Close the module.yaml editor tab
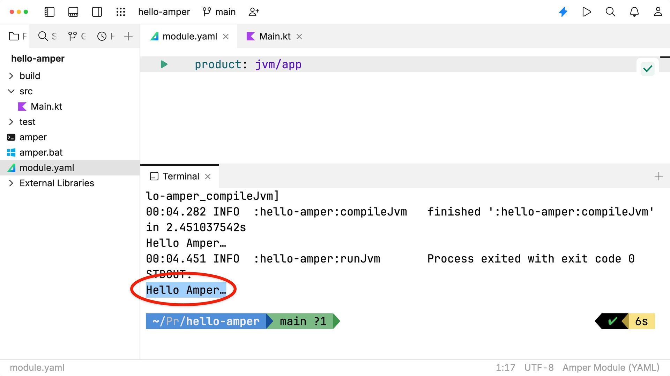670x376 pixels. [226, 37]
